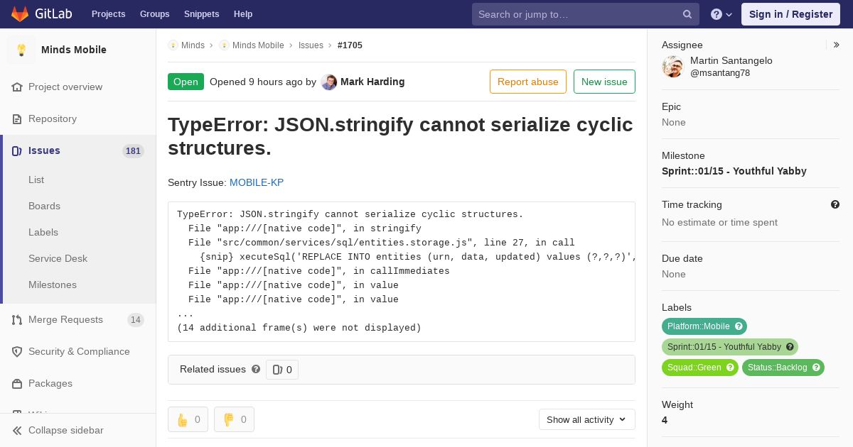Screen dimensions: 853x447
Task: Open the MOBILE-KP Sentry link
Action: [257, 182]
